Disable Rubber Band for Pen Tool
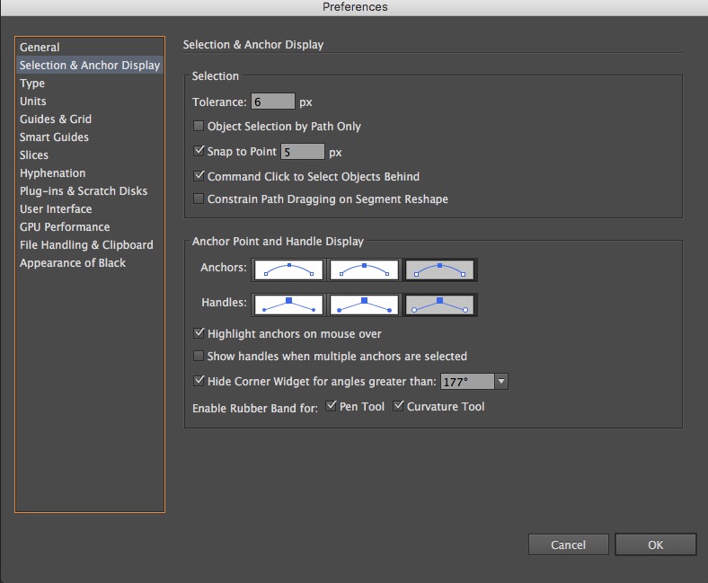The image size is (708, 583). click(x=331, y=406)
